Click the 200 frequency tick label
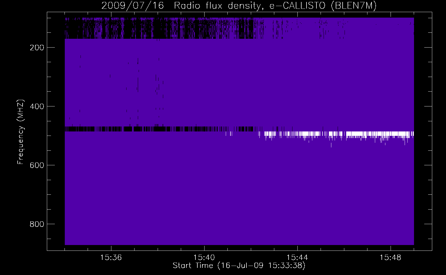Image resolution: width=446 pixels, height=275 pixels. 37,48
